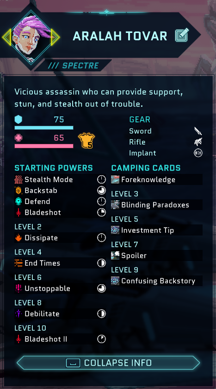Click the blue shield value bar
Image resolution: width=216 pixels, height=389 pixels.
coord(44,128)
